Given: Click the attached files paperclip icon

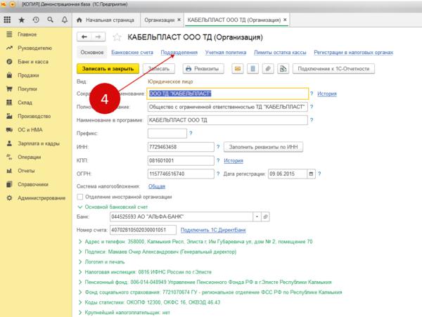Looking at the screenshot, I should click(267, 69).
